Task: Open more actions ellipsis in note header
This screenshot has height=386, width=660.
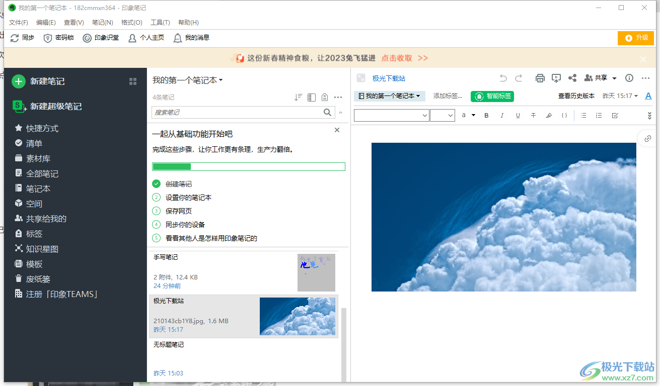Action: [646, 78]
